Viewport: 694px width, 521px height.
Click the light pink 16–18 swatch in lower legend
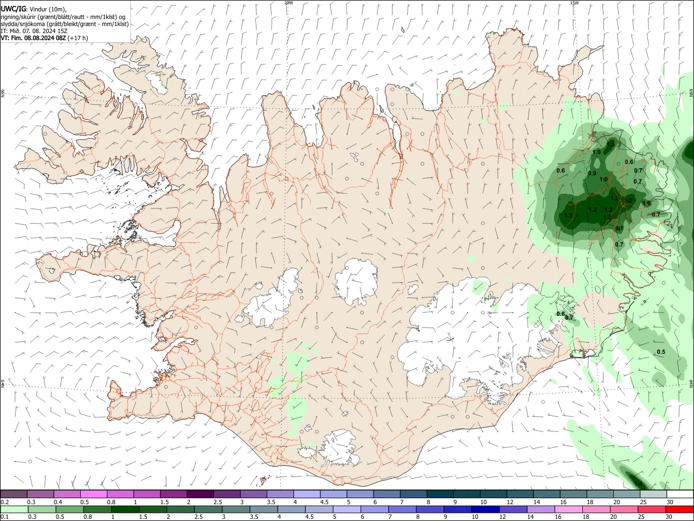[x=568, y=509]
